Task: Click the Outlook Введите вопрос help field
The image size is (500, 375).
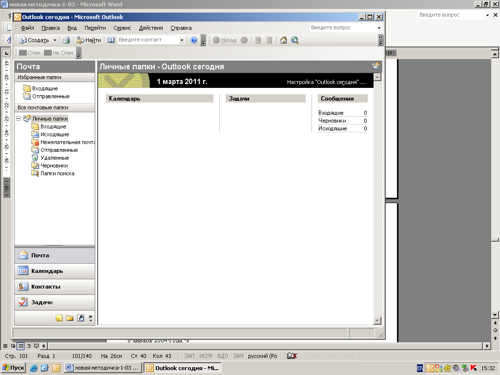Action: pyautogui.click(x=343, y=28)
